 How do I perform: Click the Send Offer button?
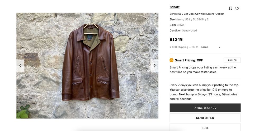(x=205, y=118)
